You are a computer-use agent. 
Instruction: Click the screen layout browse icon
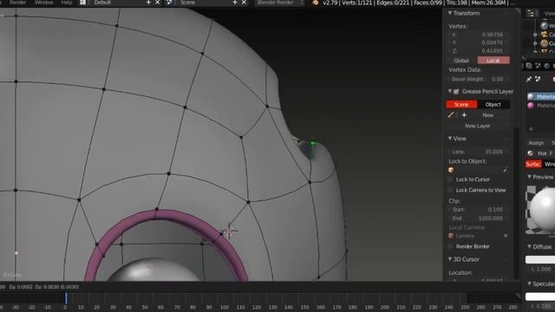click(83, 3)
